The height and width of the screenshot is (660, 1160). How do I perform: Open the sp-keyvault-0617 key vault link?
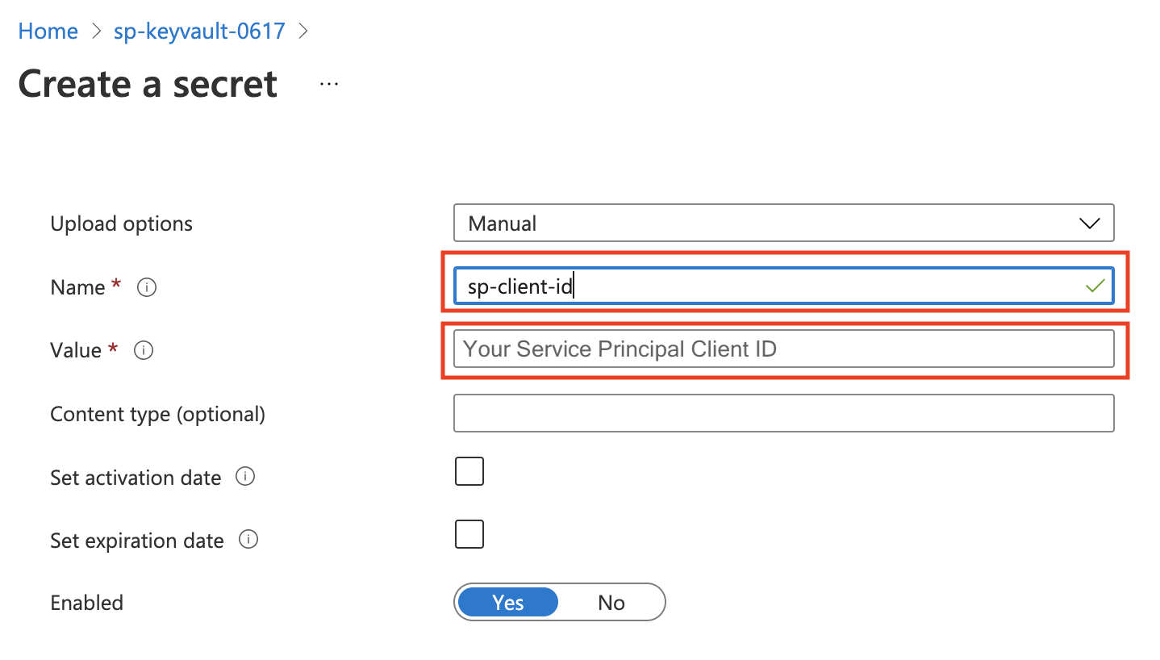tap(198, 31)
